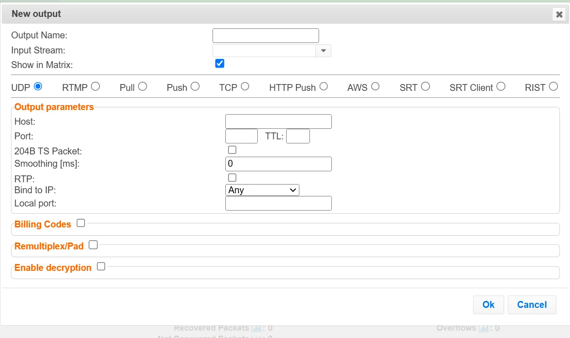
Task: Click the Remultiplex/Pad section label
Action: click(x=49, y=246)
